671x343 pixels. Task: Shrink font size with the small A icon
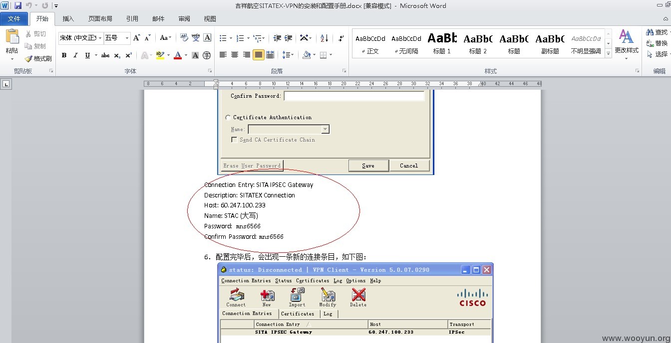coord(148,38)
